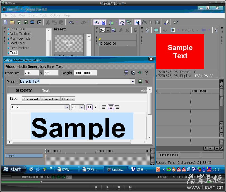
Task: Select the Selection Edit tool icon
Action: pyautogui.click(x=151, y=22)
